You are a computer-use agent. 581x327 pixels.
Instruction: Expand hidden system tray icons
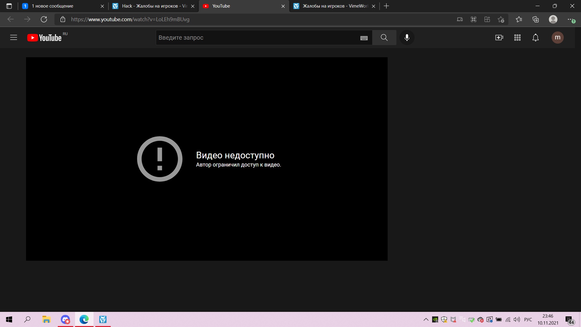[x=426, y=319]
